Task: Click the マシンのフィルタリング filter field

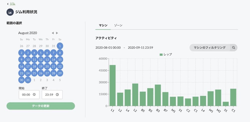Action: coord(210,48)
